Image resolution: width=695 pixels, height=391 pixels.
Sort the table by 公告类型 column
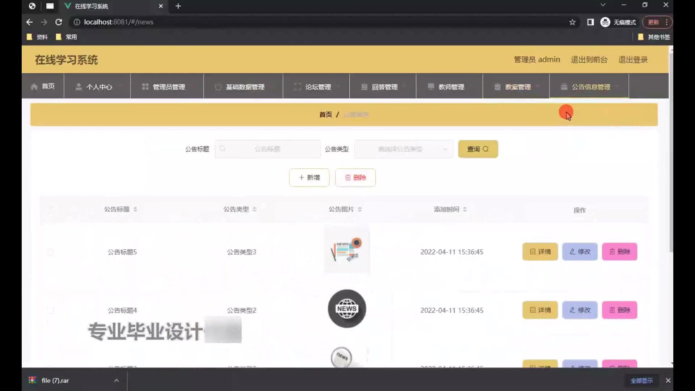pos(254,209)
